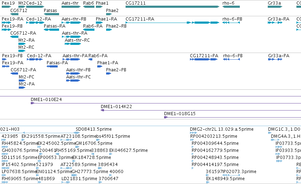Image resolution: width=301 pixels, height=184 pixels.
Task: Click the Gr33a gene label
Action: tap(274, 3)
